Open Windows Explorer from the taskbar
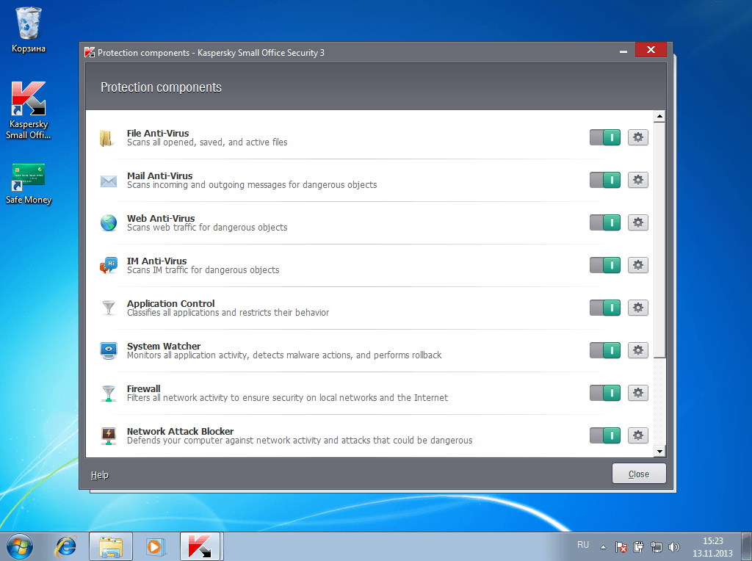Image resolution: width=752 pixels, height=561 pixels. (x=111, y=546)
